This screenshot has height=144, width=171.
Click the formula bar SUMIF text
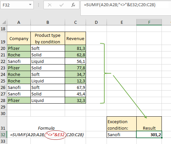pyautogui.click(x=120, y=5)
